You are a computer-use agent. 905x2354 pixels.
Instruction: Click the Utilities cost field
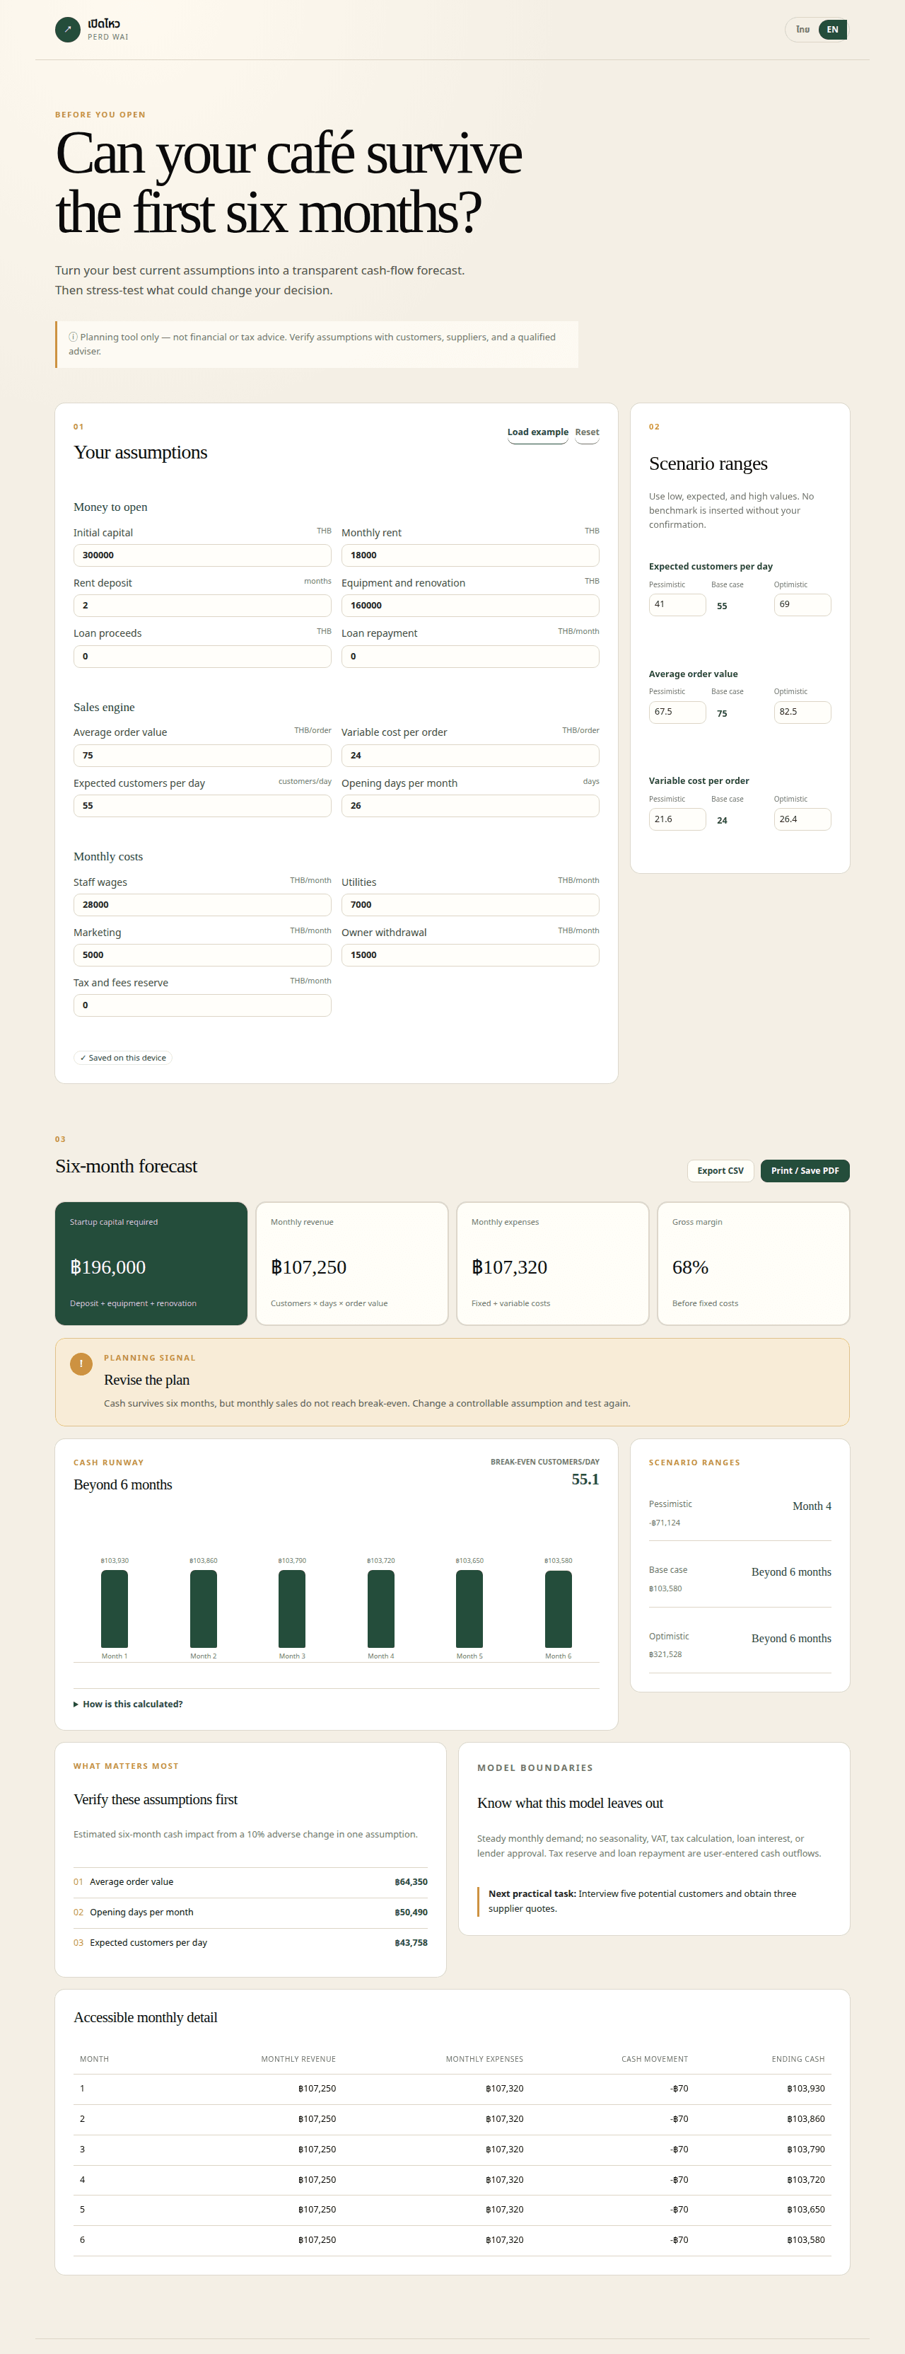[470, 905]
